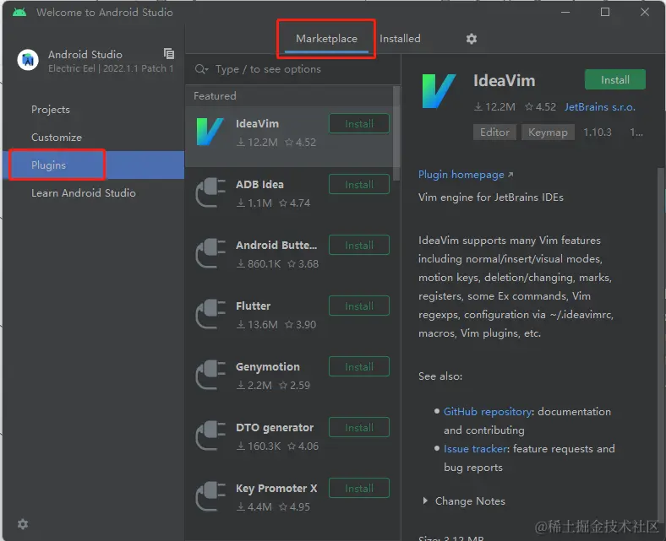Image resolution: width=666 pixels, height=541 pixels.
Task: Install the ADB Idea plugin
Action: point(359,184)
